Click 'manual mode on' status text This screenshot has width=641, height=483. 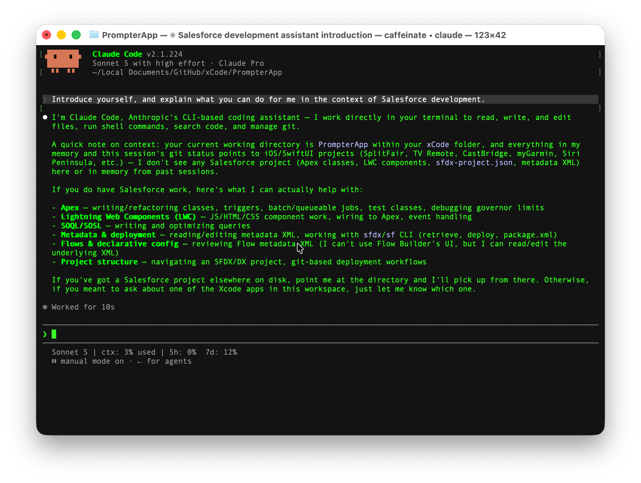tap(92, 361)
